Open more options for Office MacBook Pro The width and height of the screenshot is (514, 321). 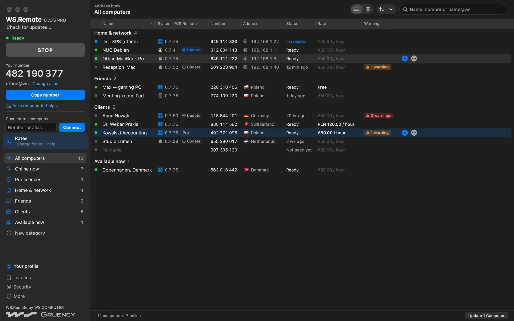point(414,58)
